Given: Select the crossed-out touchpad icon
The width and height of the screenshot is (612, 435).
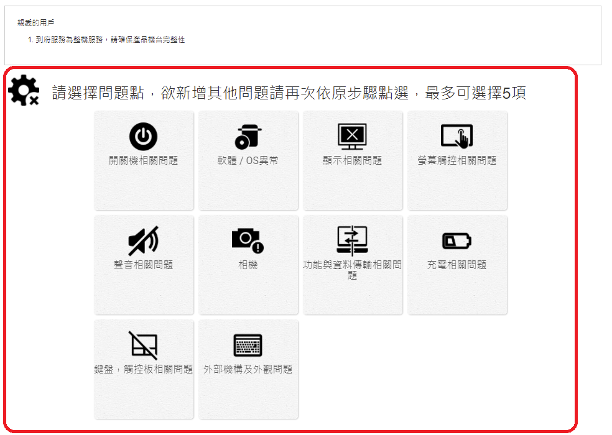Looking at the screenshot, I should click(x=143, y=346).
